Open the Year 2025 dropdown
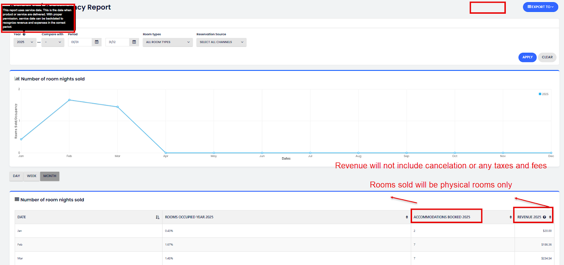The width and height of the screenshot is (564, 265). tap(25, 42)
